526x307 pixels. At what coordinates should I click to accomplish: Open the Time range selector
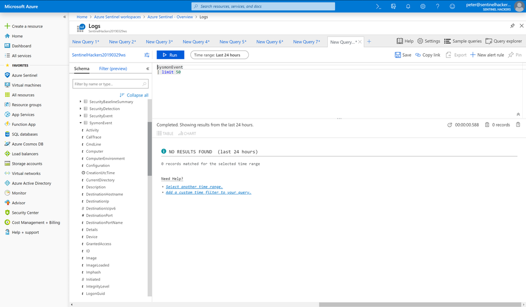point(219,55)
